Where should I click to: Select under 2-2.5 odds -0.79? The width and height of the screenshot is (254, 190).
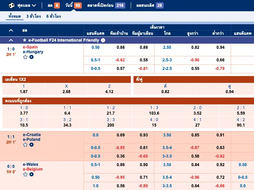click(x=220, y=69)
